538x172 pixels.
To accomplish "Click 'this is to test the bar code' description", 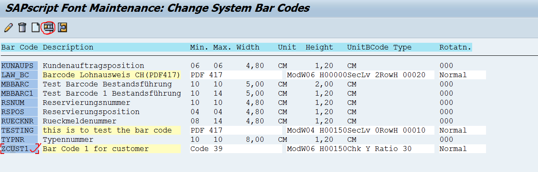I will coord(107,130).
